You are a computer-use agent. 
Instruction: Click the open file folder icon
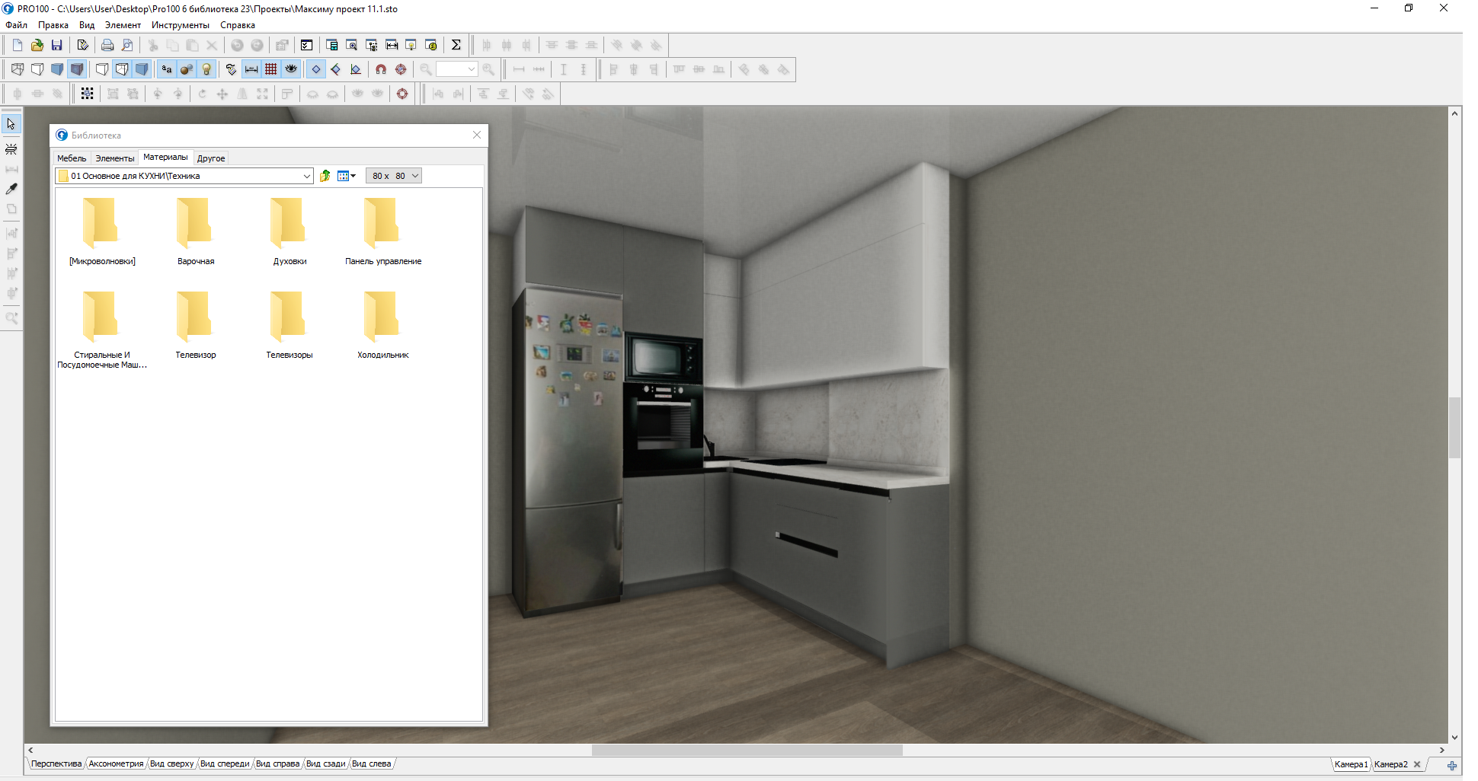(37, 45)
